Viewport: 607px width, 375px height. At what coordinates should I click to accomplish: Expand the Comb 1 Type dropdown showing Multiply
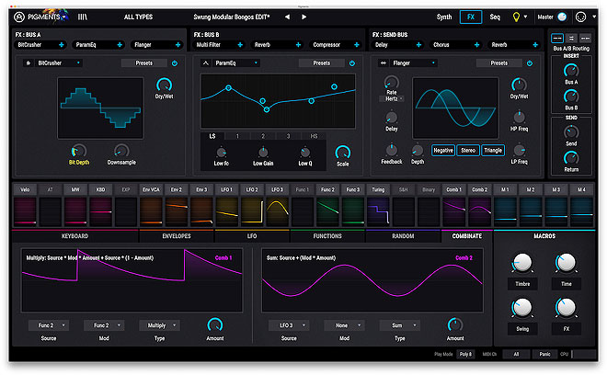(159, 325)
